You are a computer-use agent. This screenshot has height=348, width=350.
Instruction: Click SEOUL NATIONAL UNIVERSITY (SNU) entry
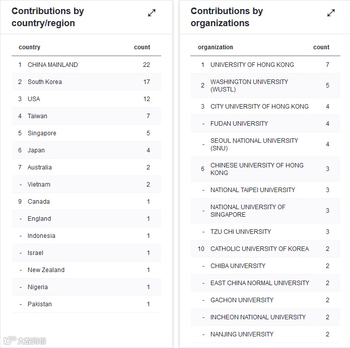pyautogui.click(x=254, y=144)
